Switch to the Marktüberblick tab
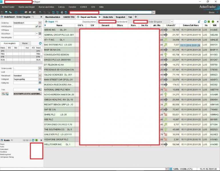The height and width of the screenshot is (171, 220). coord(53,17)
